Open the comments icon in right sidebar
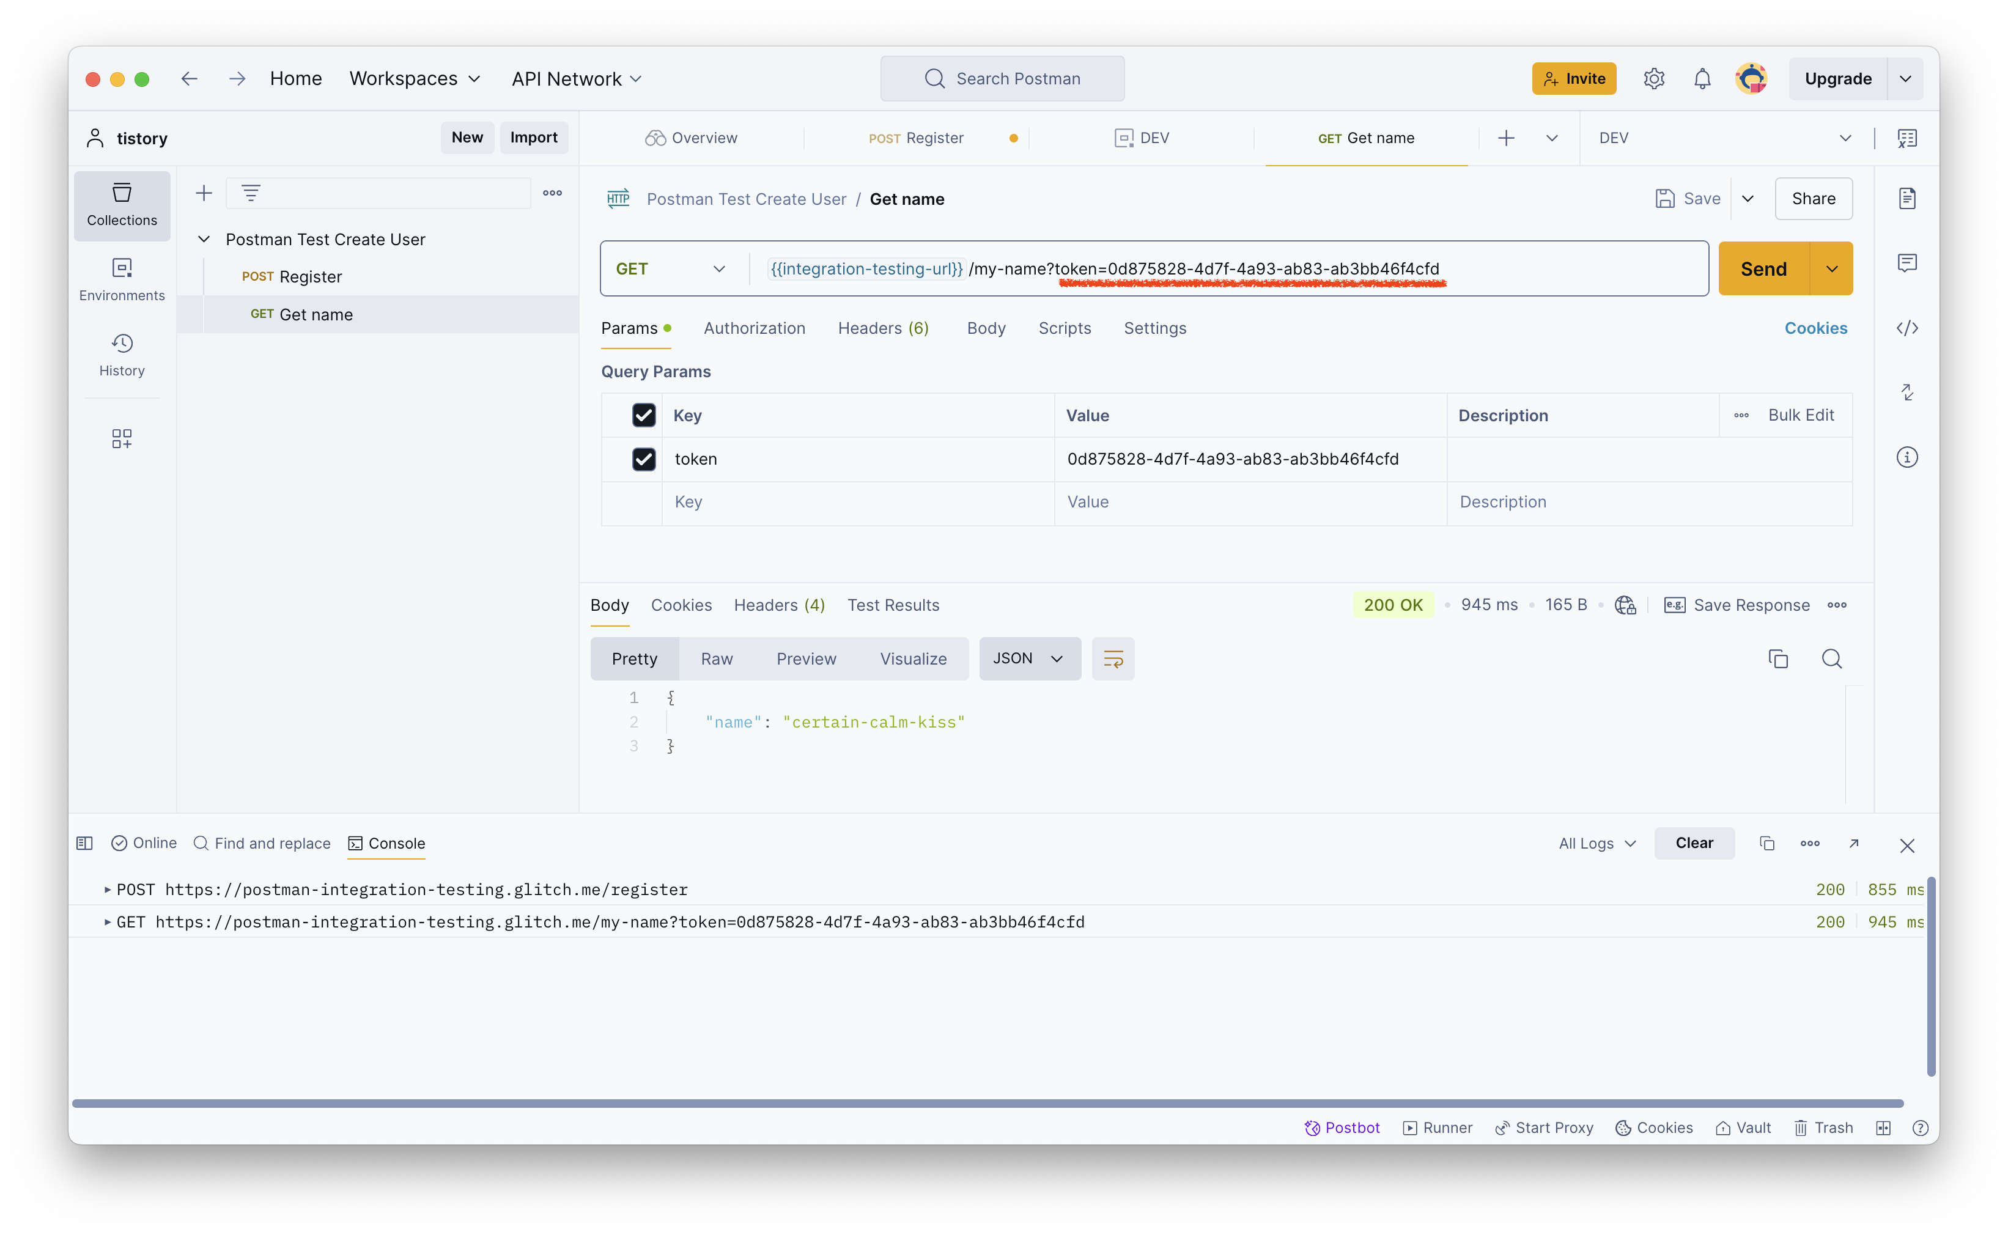This screenshot has height=1235, width=2008. pos(1906,263)
